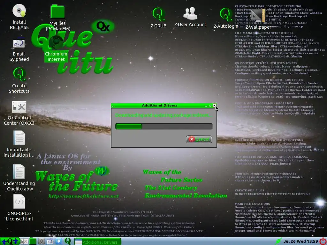Open the Sylpheed email launcher in the panel
The width and height of the screenshot is (327, 245).
50,241
